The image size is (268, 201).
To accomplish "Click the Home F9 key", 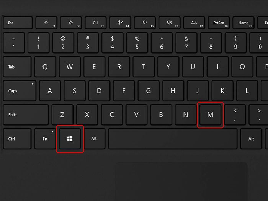I will pyautogui.click(x=243, y=23).
